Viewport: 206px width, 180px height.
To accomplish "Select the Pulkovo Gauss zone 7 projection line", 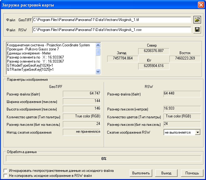I will point(38,49).
